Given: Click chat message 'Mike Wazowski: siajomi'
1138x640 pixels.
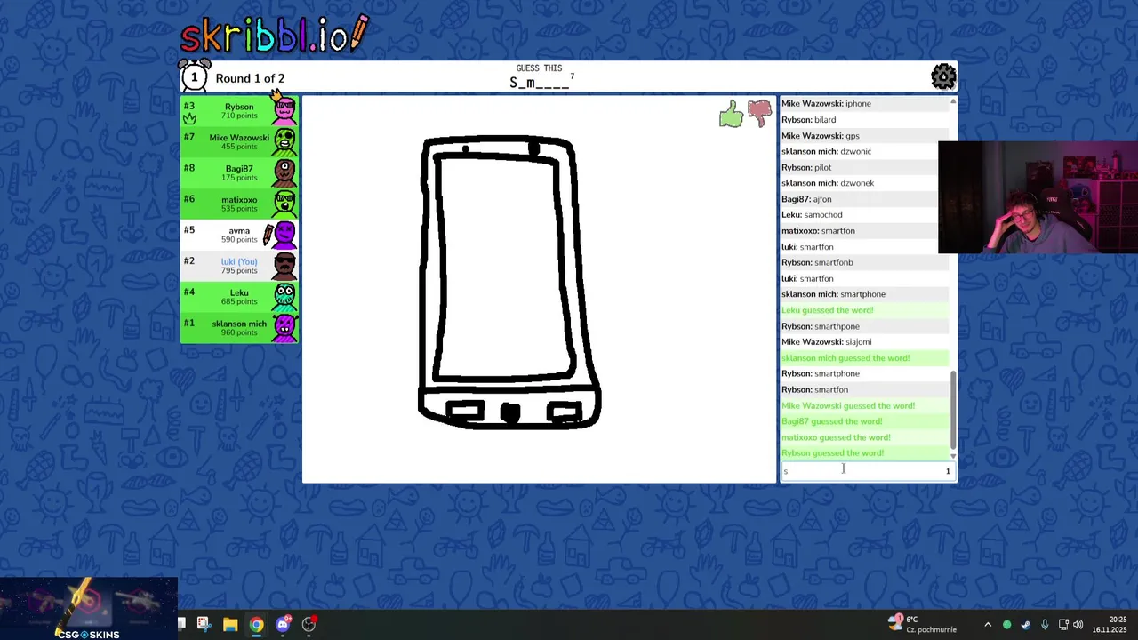Looking at the screenshot, I should 826,342.
